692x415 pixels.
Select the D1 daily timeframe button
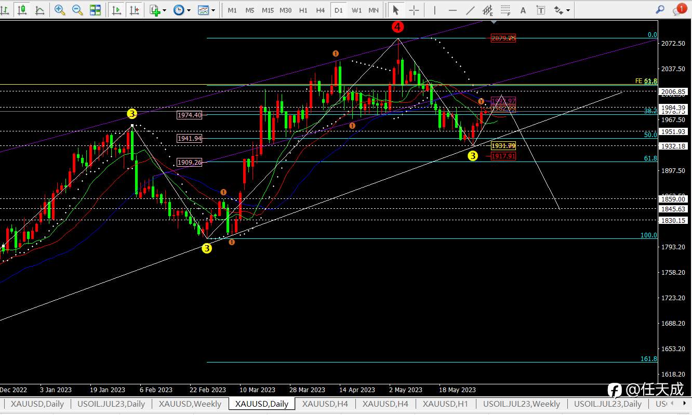pyautogui.click(x=339, y=10)
